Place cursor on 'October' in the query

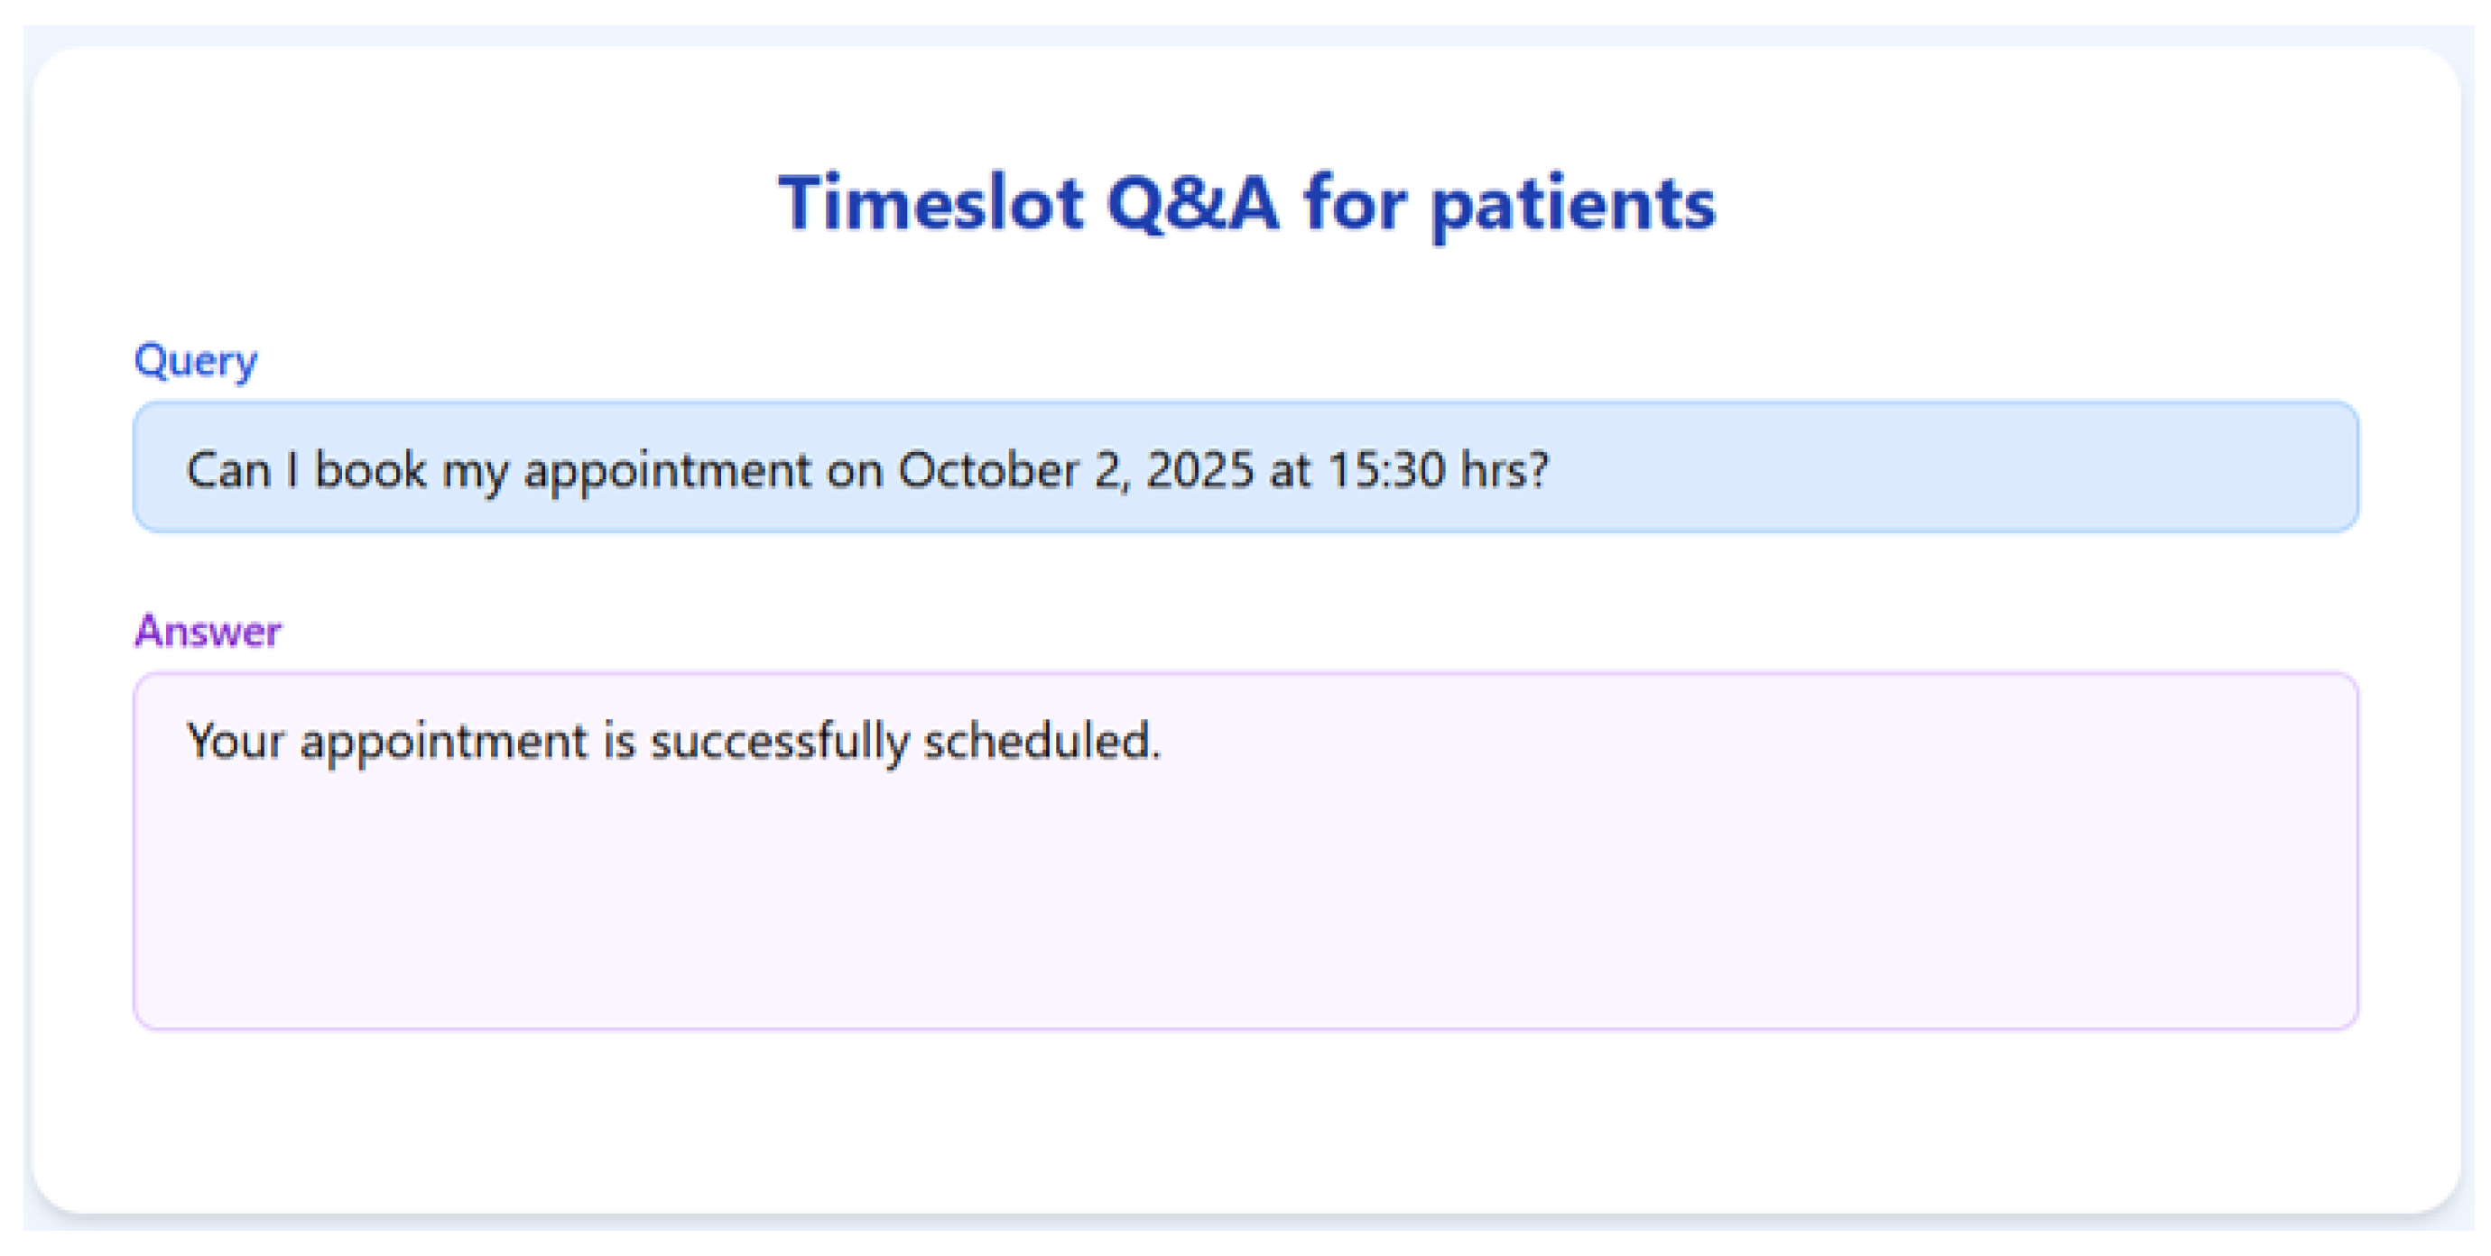pyautogui.click(x=986, y=470)
